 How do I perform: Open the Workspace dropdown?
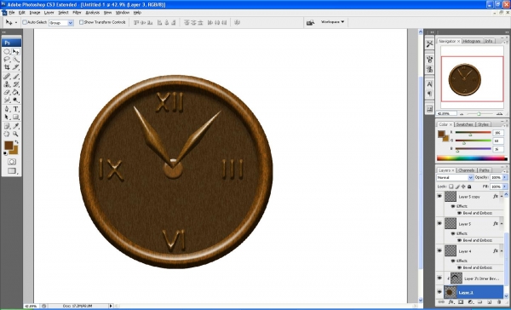332,22
